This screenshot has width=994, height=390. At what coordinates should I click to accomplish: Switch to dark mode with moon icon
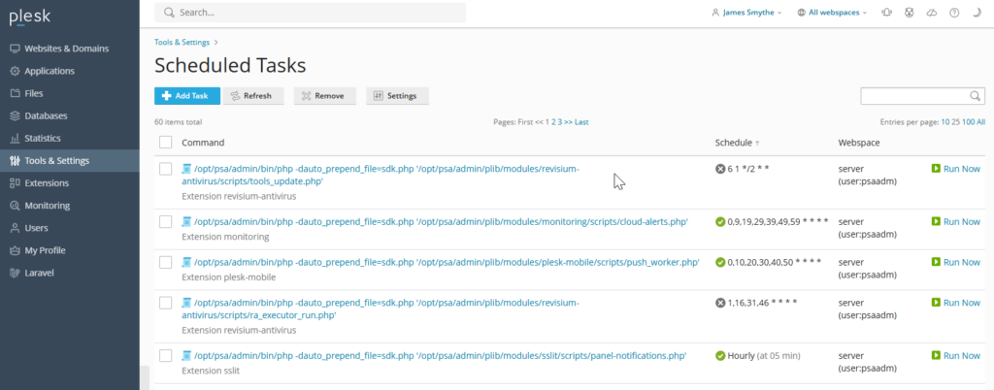[x=976, y=13]
